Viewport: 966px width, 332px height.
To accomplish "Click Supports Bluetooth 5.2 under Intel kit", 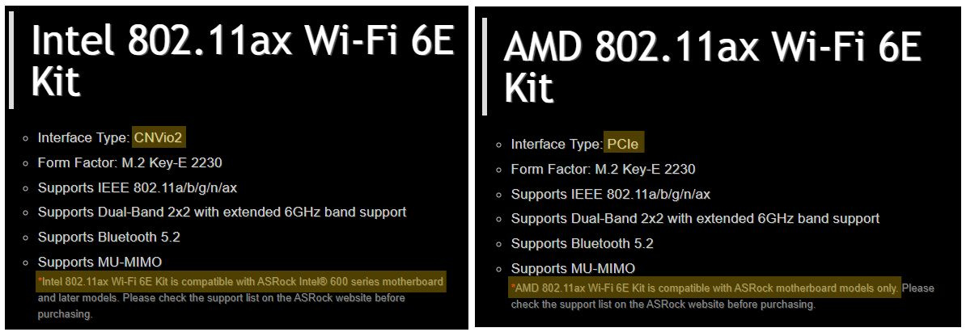I will click(x=108, y=237).
